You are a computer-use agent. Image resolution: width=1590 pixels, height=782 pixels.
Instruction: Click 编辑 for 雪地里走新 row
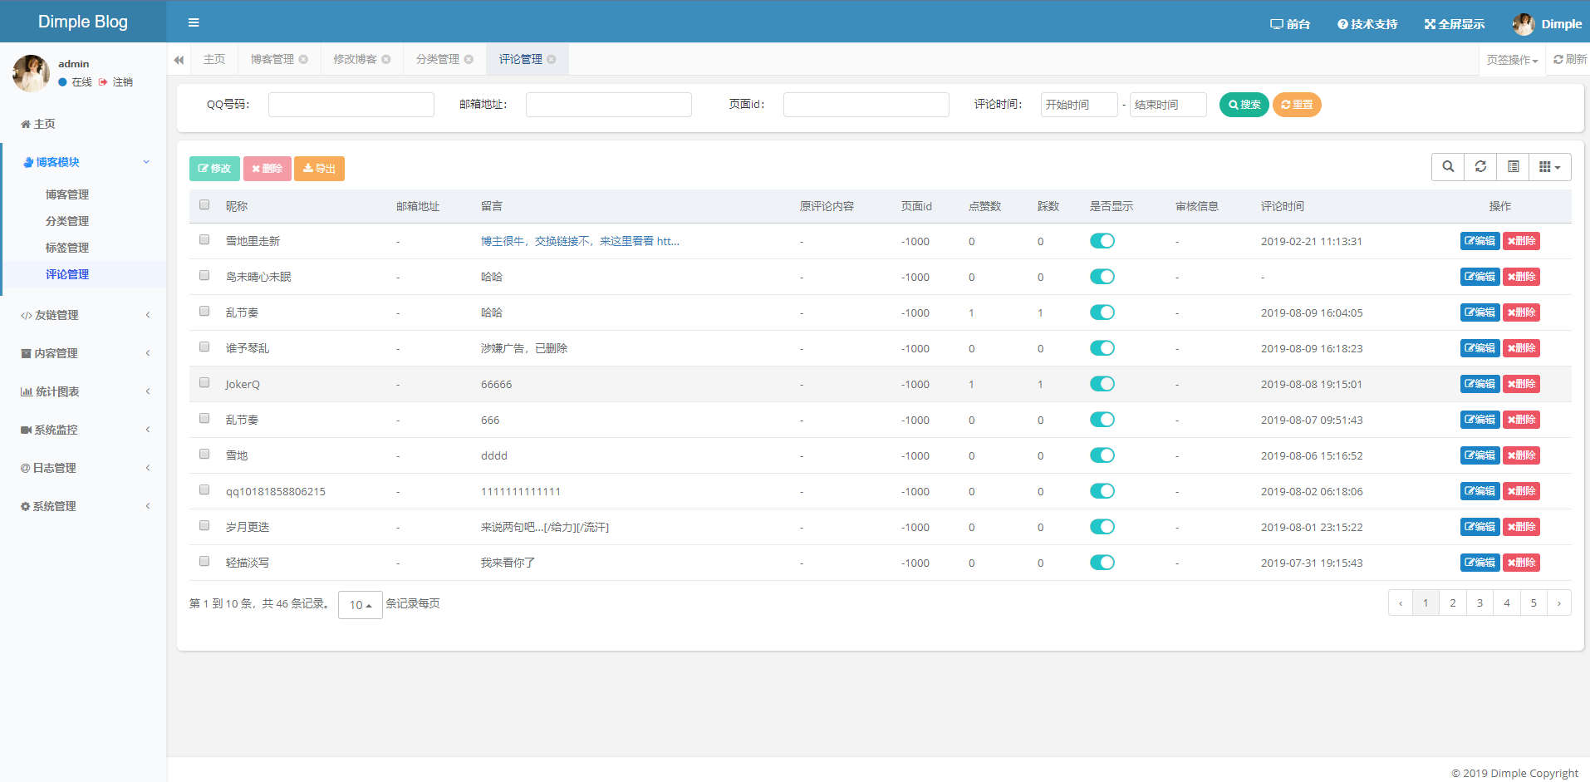tap(1480, 241)
